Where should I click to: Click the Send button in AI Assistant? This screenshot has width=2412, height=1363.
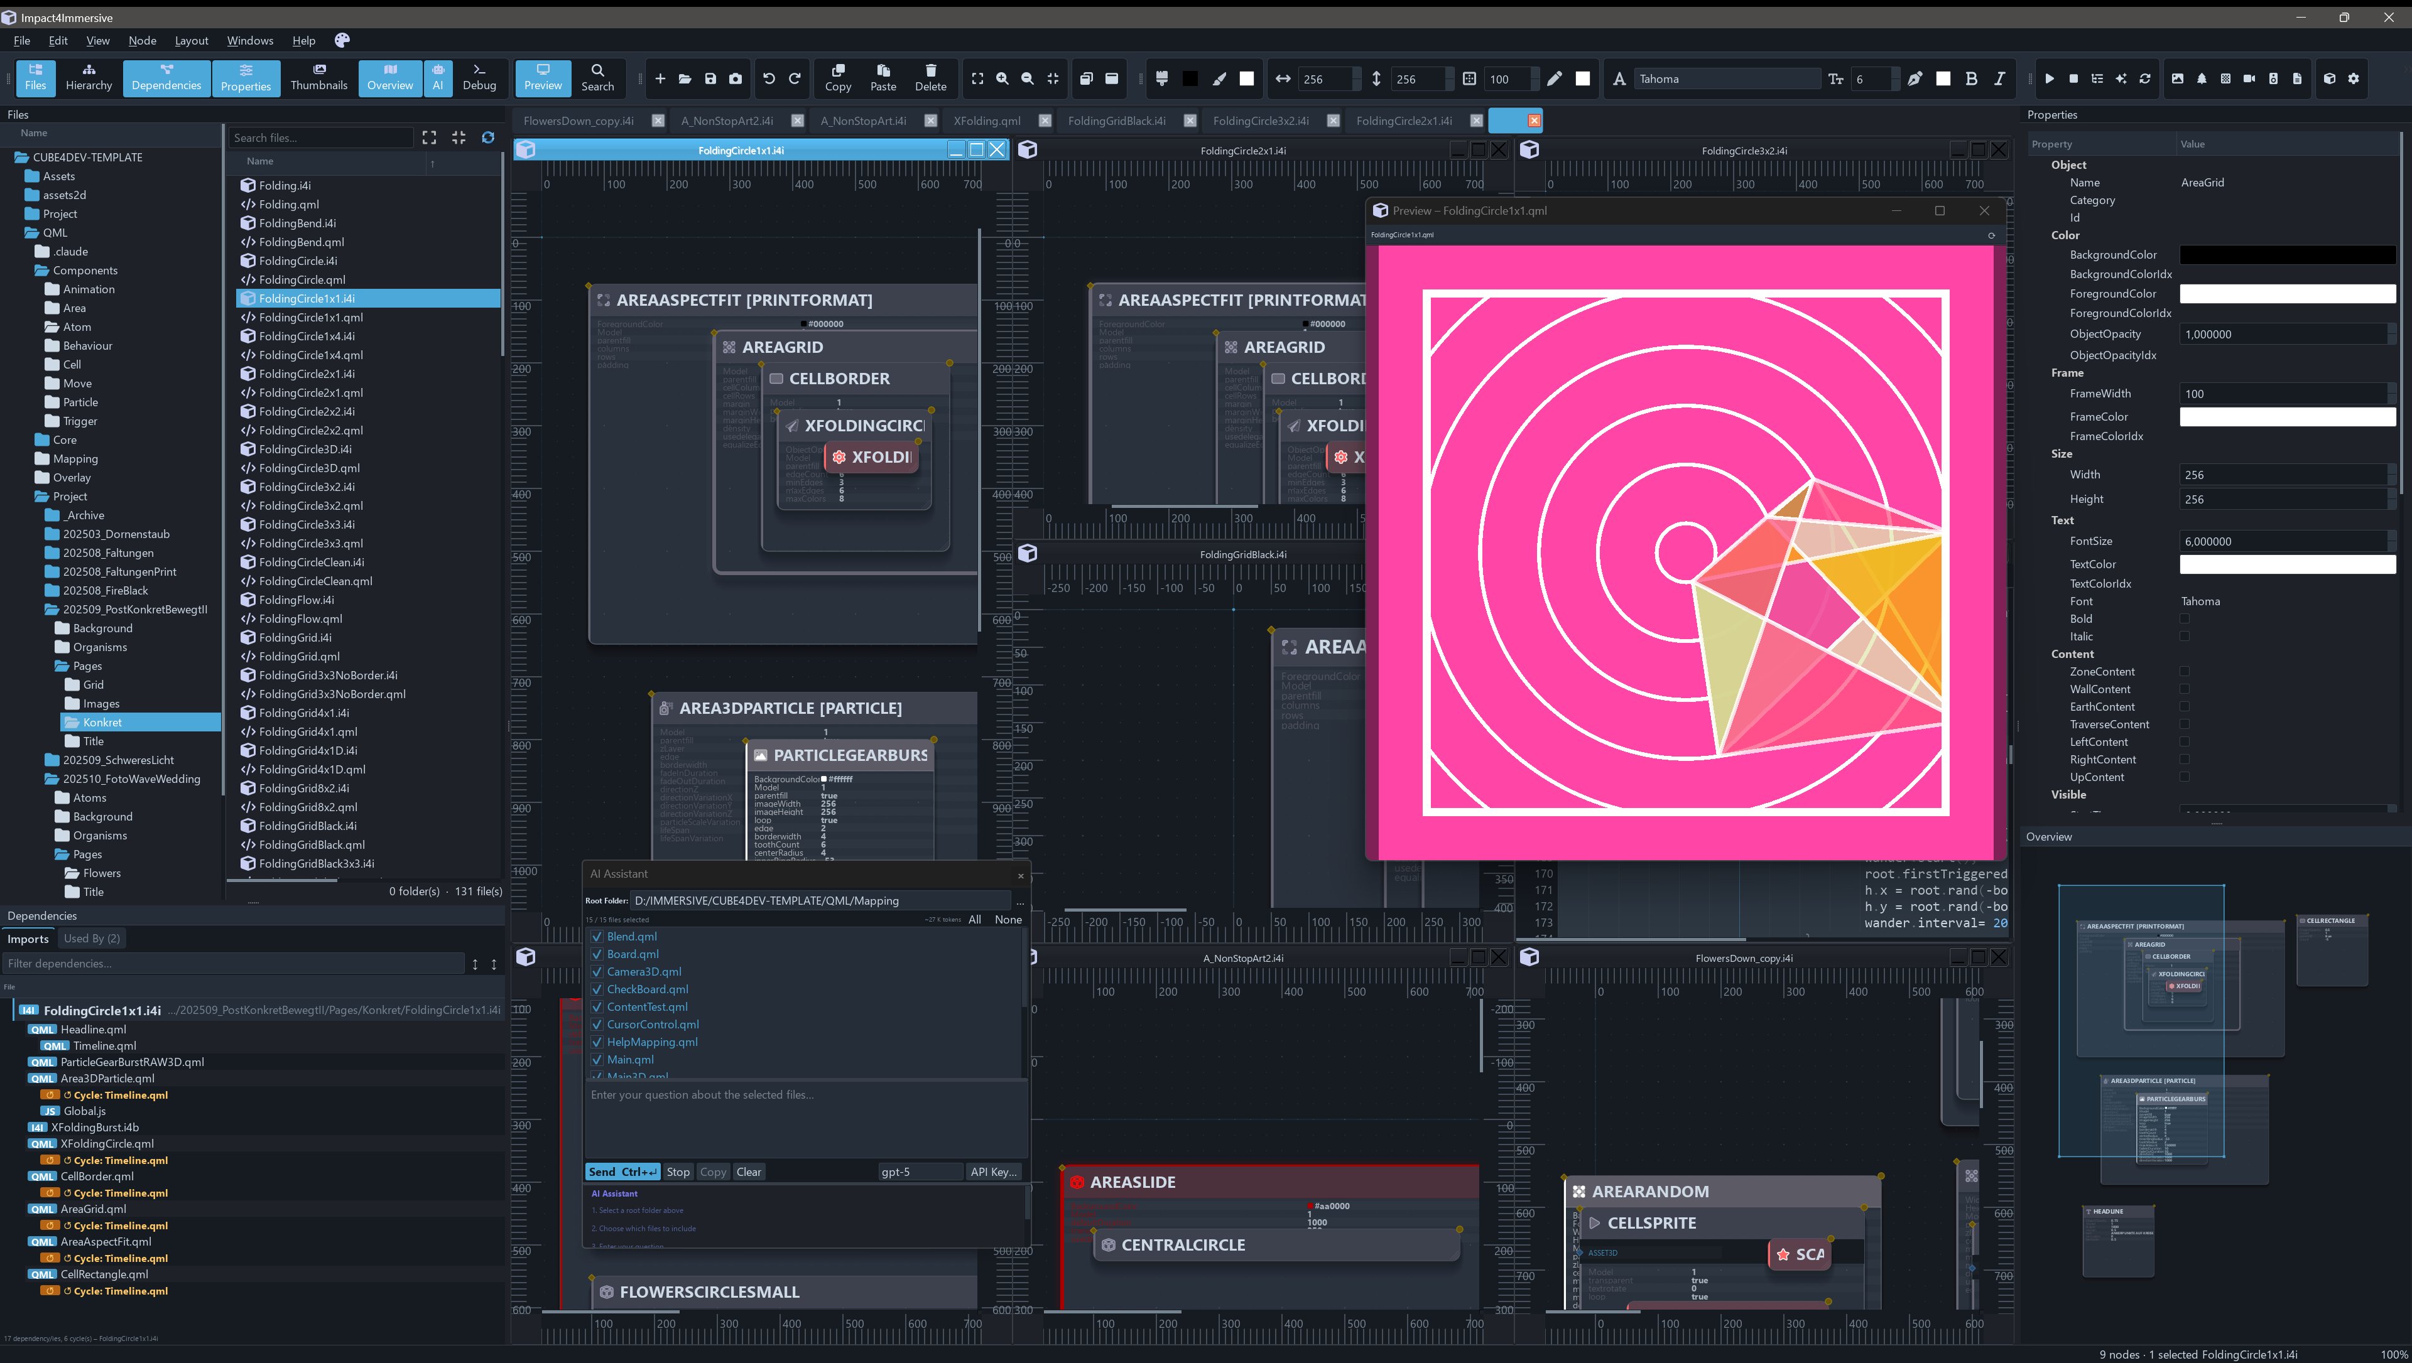(622, 1172)
